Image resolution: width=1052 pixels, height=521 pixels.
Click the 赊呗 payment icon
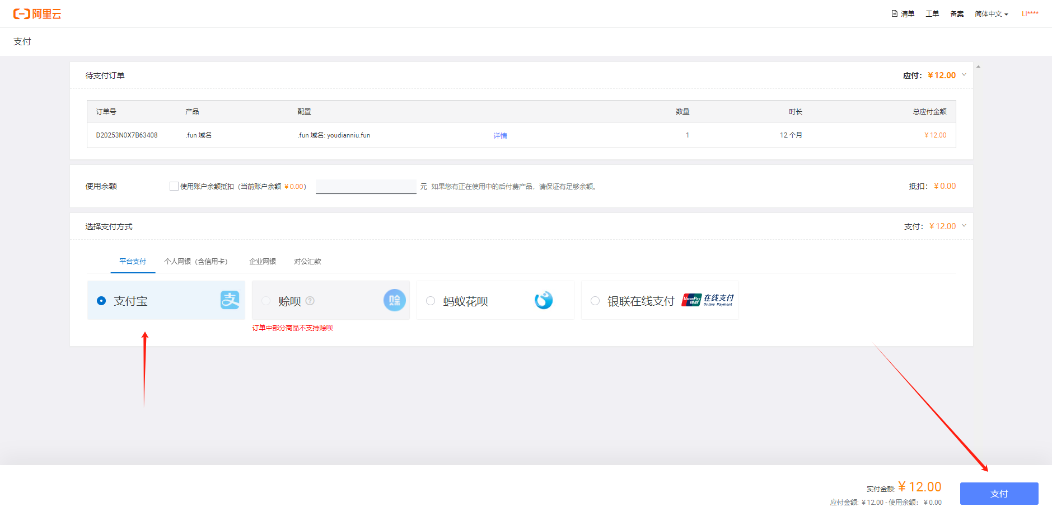tap(394, 300)
